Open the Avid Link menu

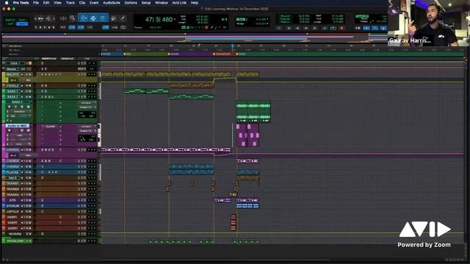pos(179,3)
